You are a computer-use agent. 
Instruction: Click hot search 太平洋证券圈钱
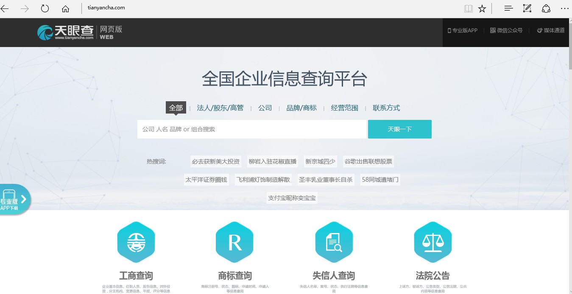[206, 180]
